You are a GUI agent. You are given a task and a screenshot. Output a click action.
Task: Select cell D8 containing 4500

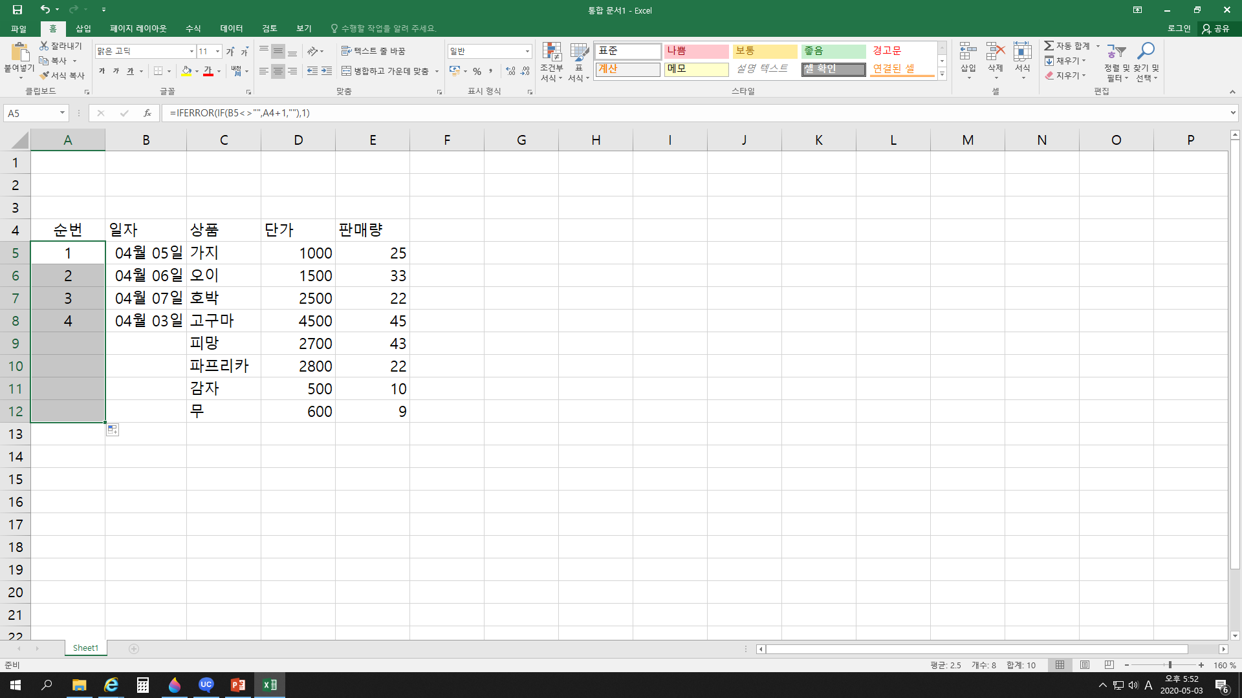(x=298, y=321)
